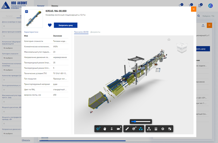Open the 3D viewer settings gear
218x143 pixels.
163,129
